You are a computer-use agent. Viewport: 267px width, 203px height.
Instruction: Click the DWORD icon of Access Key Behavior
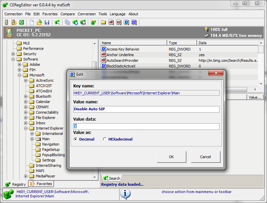click(x=103, y=49)
